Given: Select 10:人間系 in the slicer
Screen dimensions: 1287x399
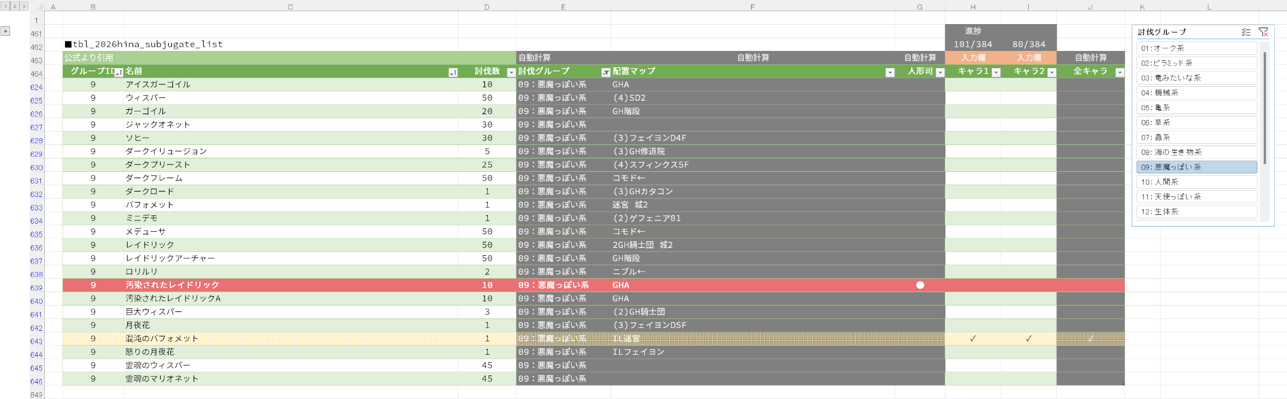Looking at the screenshot, I should pyautogui.click(x=1196, y=182).
